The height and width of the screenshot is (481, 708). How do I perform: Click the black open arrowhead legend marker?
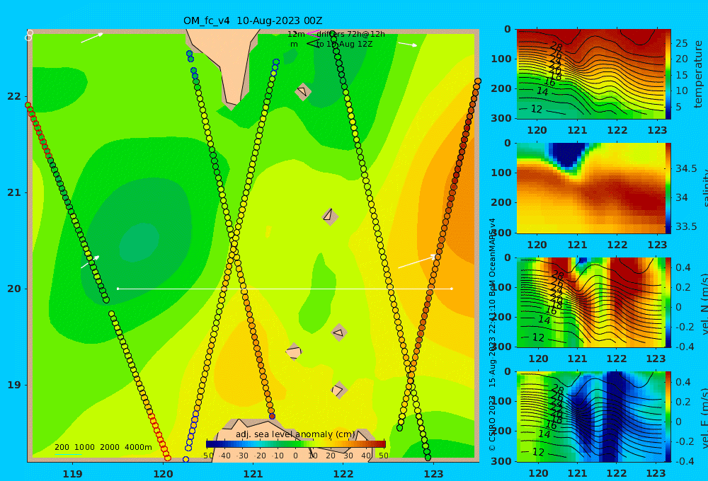(313, 44)
